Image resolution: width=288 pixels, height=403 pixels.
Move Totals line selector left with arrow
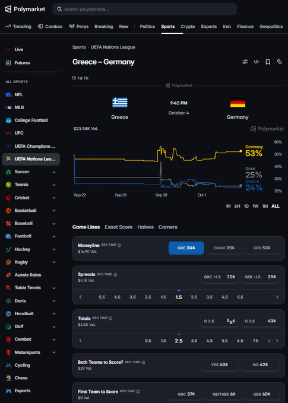pos(81,341)
